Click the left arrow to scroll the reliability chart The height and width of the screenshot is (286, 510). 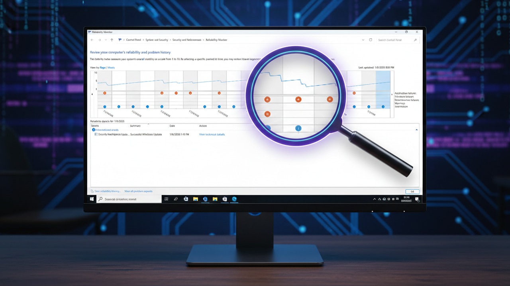pyautogui.click(x=92, y=95)
